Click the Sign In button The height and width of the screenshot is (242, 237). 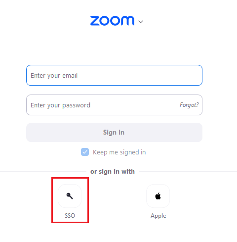coord(114,132)
